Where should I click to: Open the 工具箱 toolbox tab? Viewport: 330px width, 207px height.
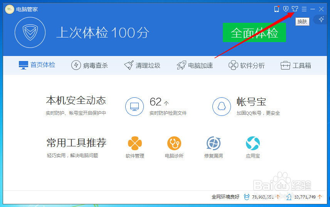(x=296, y=65)
